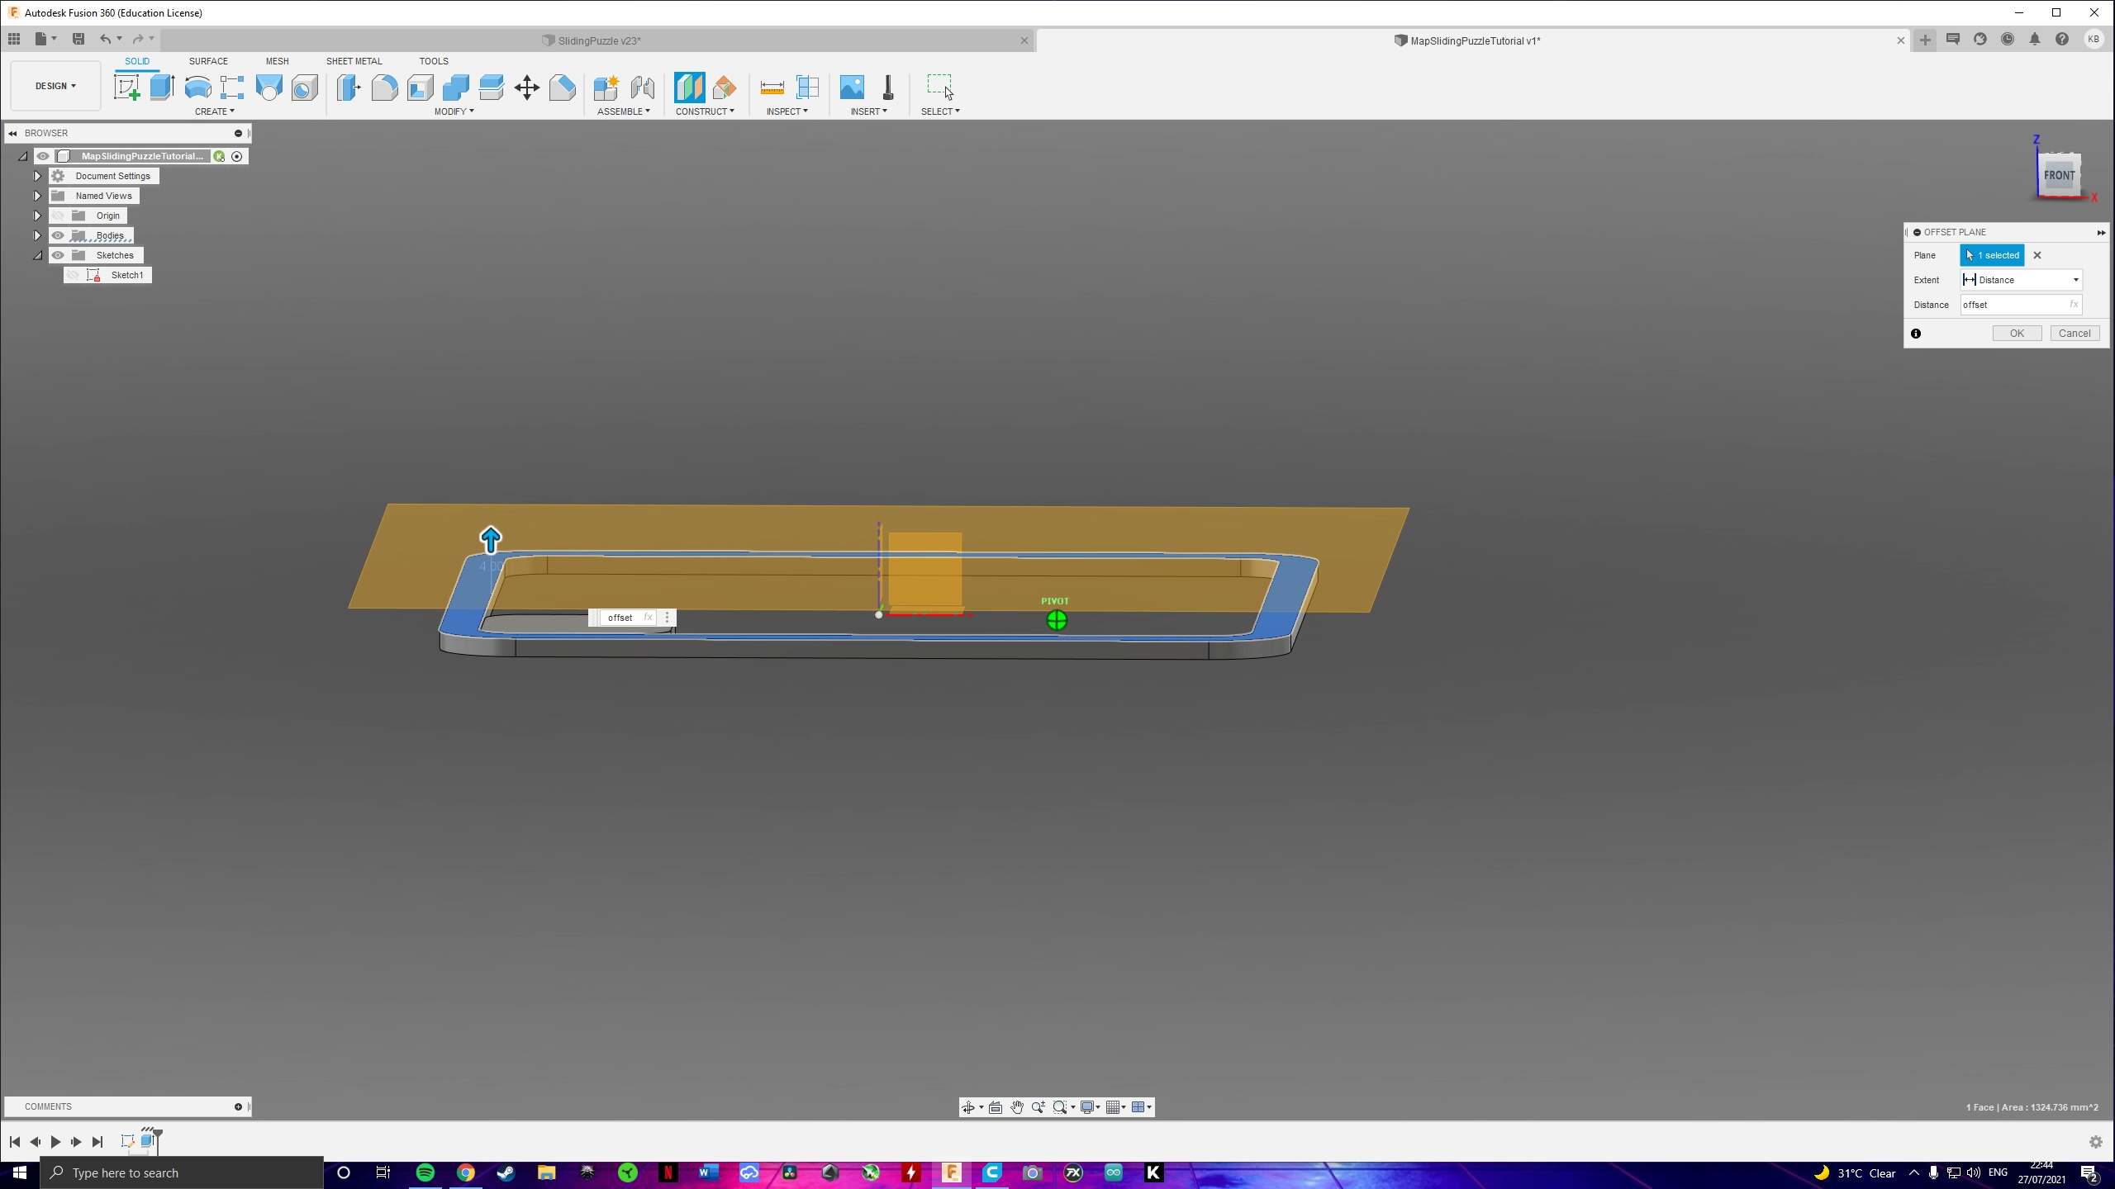
Task: Open the SHEET METAL ribbon tab
Action: coord(354,60)
